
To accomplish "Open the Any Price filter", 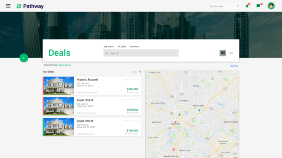I will 134,47.
